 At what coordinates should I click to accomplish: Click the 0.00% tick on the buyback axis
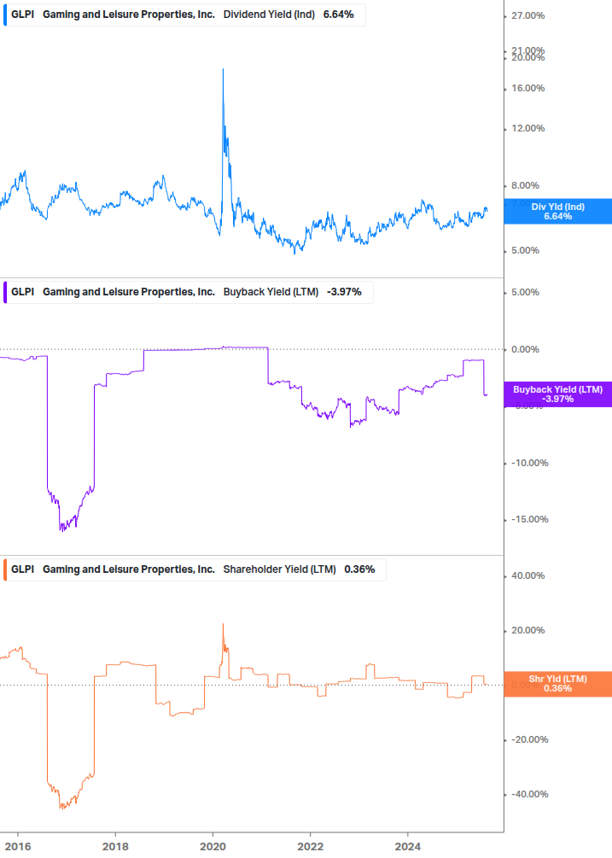coord(525,349)
